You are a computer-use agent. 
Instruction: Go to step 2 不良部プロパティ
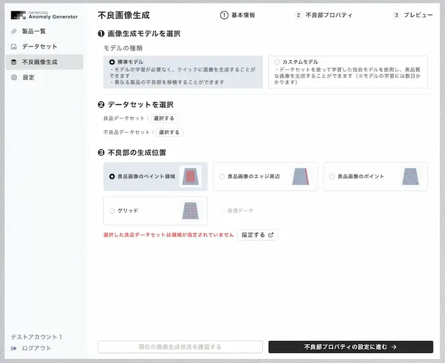click(324, 14)
